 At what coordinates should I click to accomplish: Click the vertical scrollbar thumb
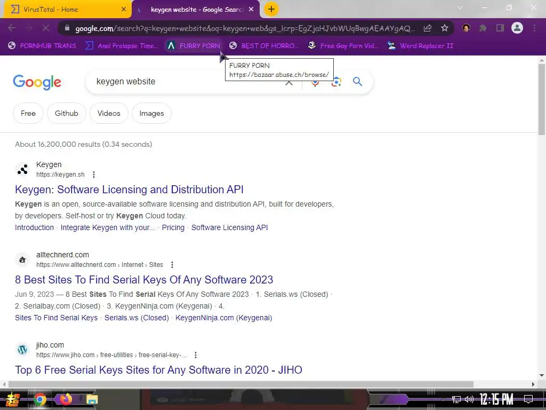542,99
